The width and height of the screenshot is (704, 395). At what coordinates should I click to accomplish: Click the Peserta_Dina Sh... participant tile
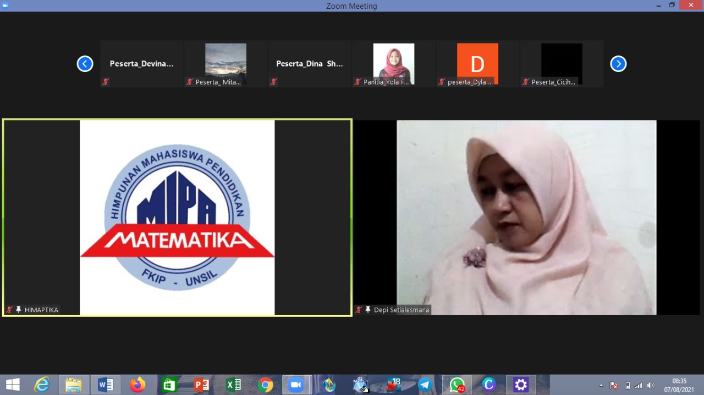pos(309,64)
